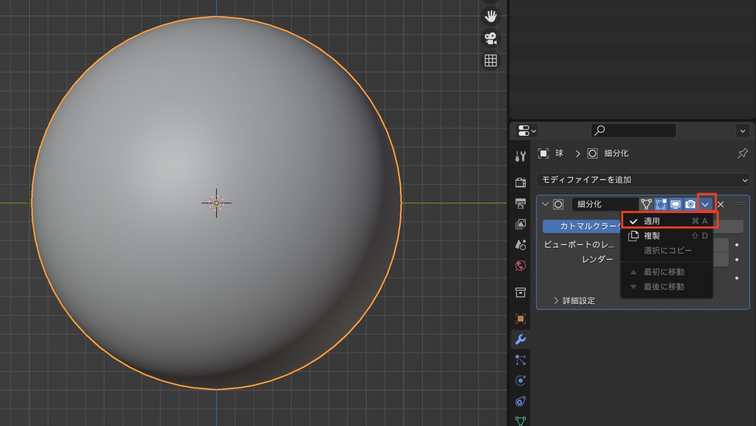The image size is (756, 426).
Task: Open the Render properties tab
Action: [x=521, y=182]
